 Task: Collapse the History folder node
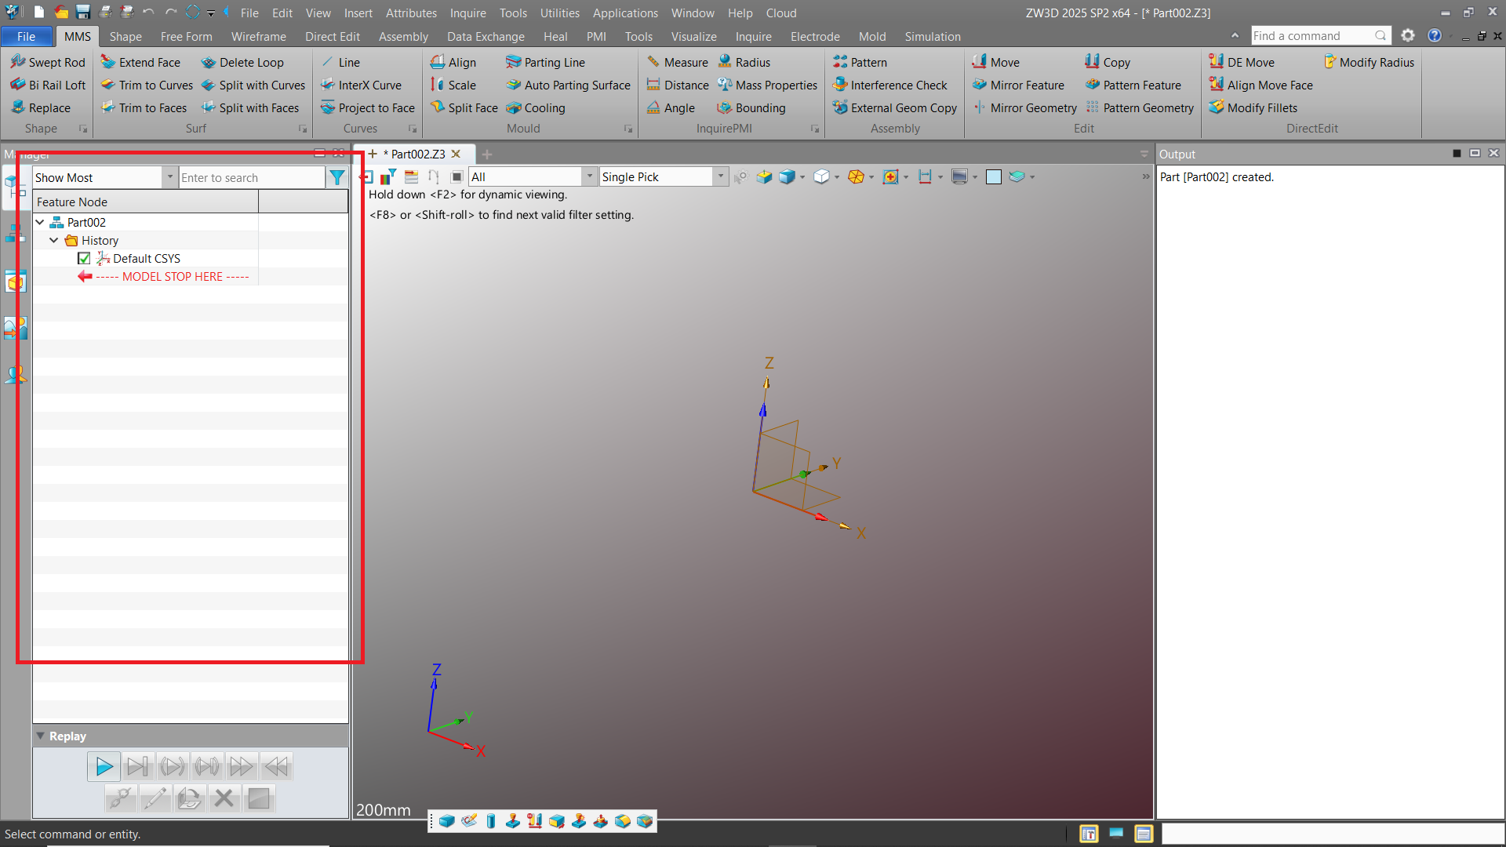(x=54, y=241)
